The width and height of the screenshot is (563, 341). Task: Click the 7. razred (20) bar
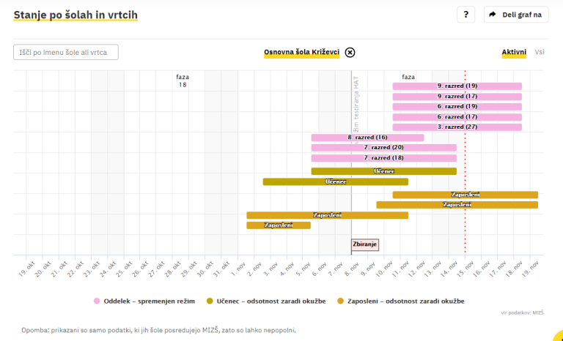click(x=383, y=148)
